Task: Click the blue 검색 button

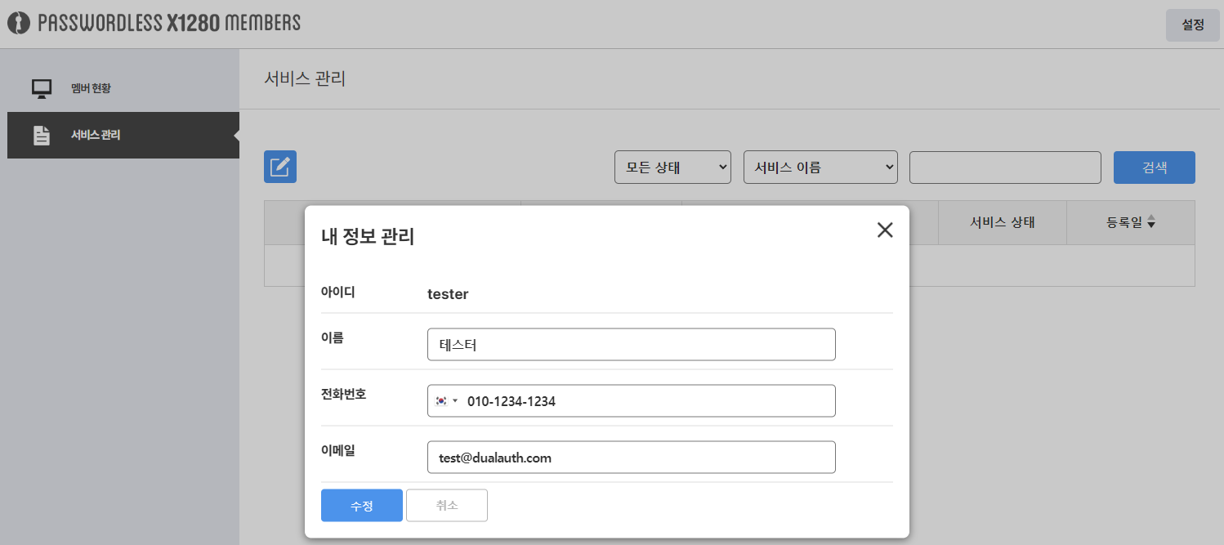Action: pos(1155,168)
